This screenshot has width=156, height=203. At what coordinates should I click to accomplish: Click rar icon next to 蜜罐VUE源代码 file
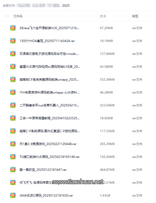coord(13,66)
